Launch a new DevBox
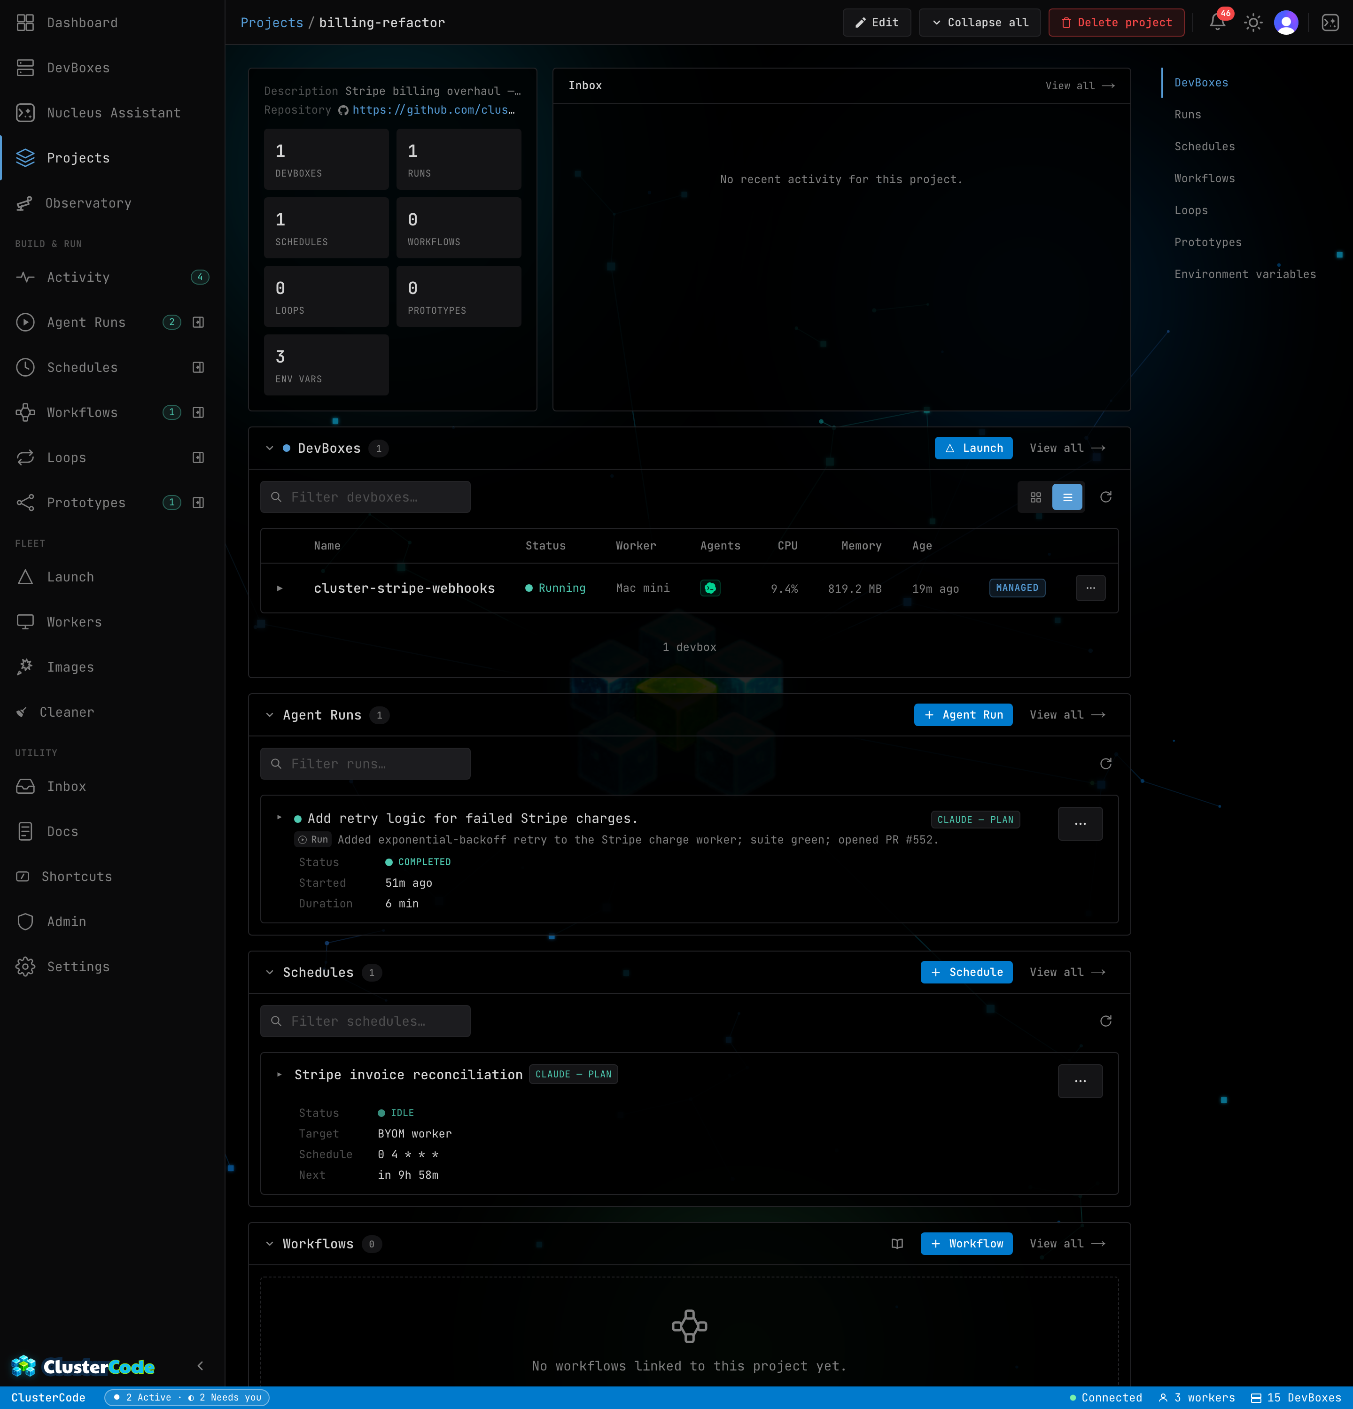Screen dimensions: 1353x1409 [973, 449]
